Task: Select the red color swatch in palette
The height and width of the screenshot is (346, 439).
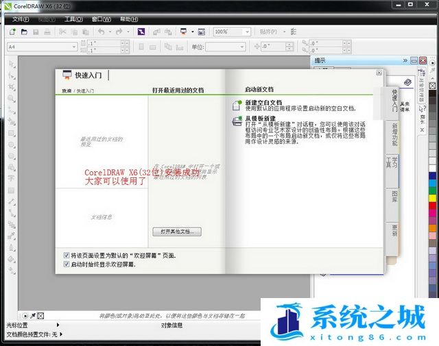Action: click(x=433, y=206)
